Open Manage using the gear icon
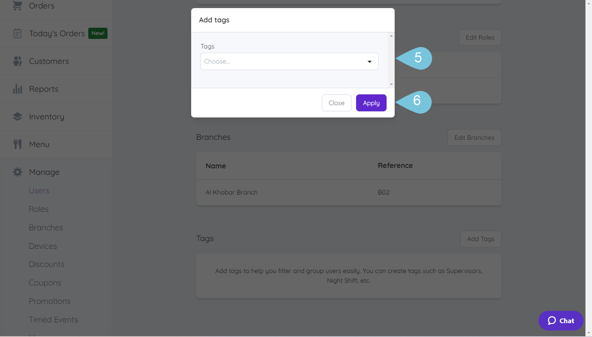The image size is (592, 337). pos(17,172)
